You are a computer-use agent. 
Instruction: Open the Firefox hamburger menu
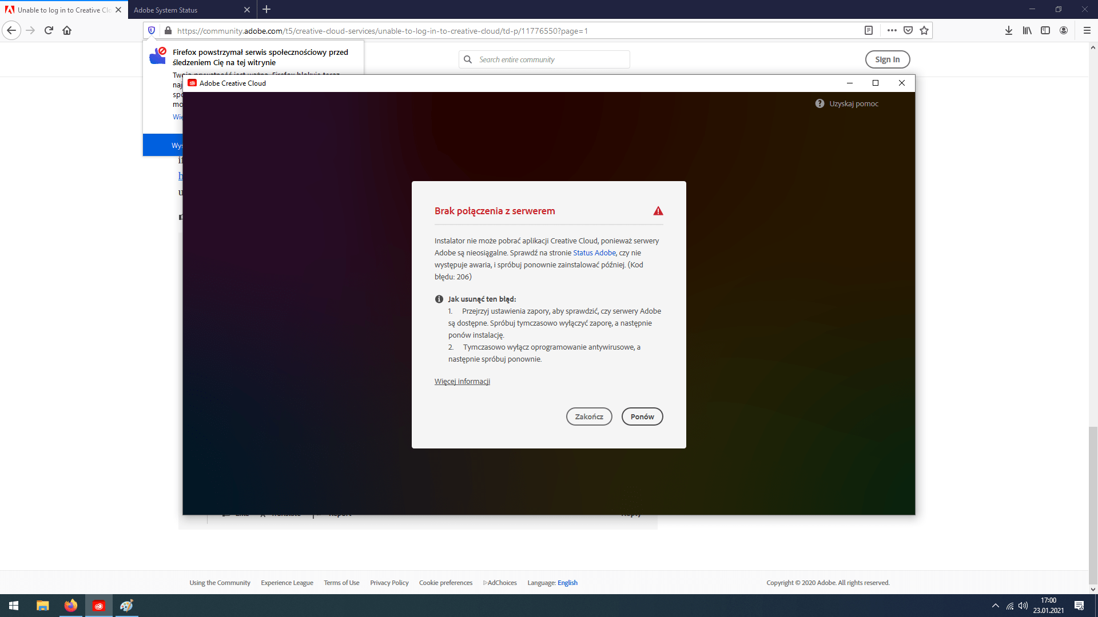pyautogui.click(x=1087, y=31)
